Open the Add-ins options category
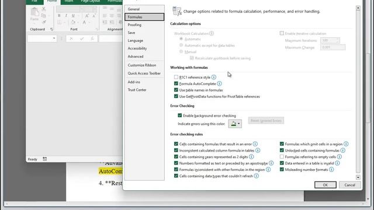 click(x=144, y=82)
